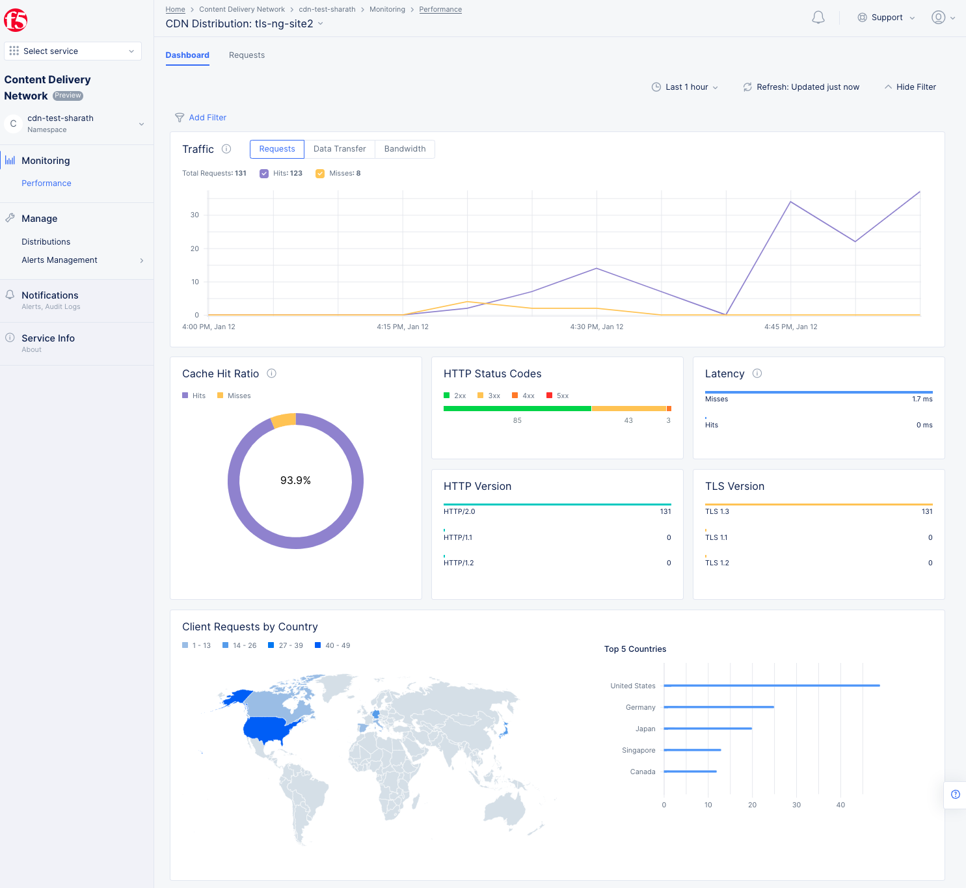
Task: Click the F5 logo in the top corner
Action: coord(16,20)
